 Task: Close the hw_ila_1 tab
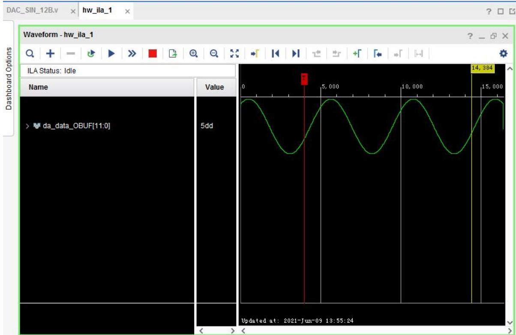click(127, 10)
